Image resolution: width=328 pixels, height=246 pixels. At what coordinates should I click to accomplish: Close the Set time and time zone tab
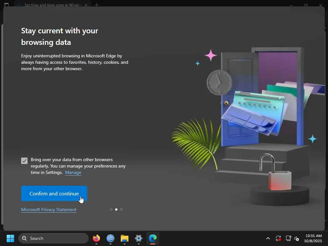coord(86,5)
